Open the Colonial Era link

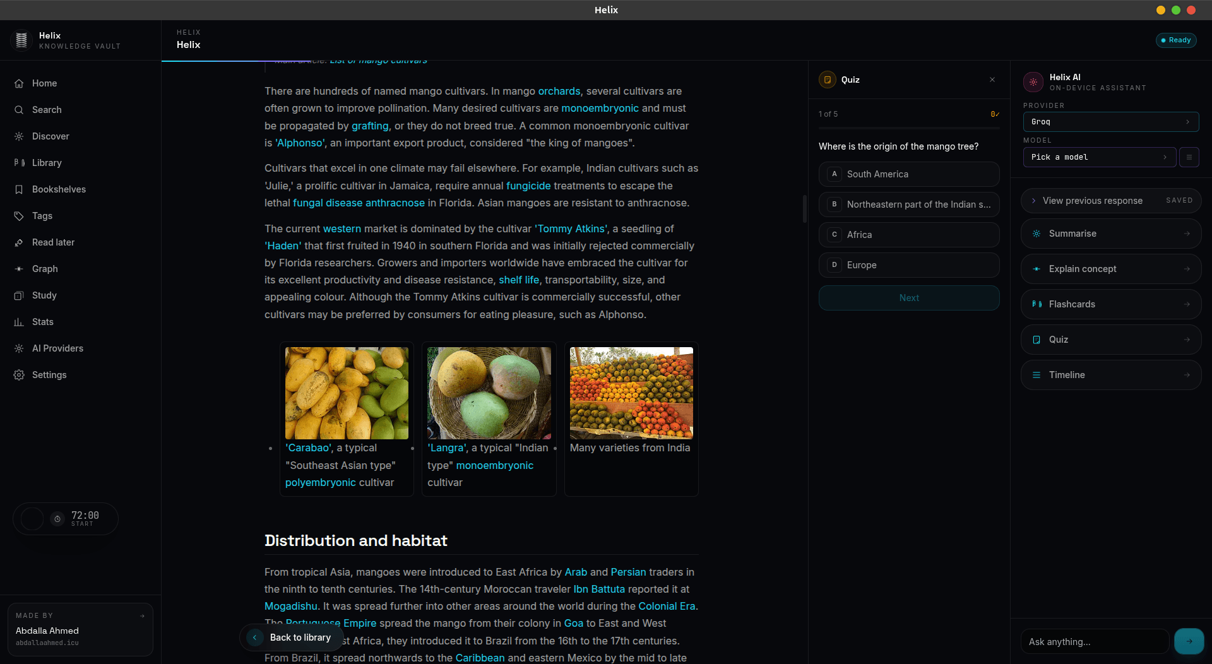(667, 606)
